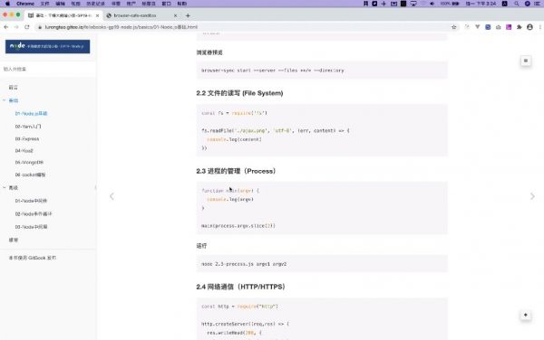This screenshot has width=544, height=340.
Task: Click the Node logo banner in sidebar
Action: tap(47, 46)
